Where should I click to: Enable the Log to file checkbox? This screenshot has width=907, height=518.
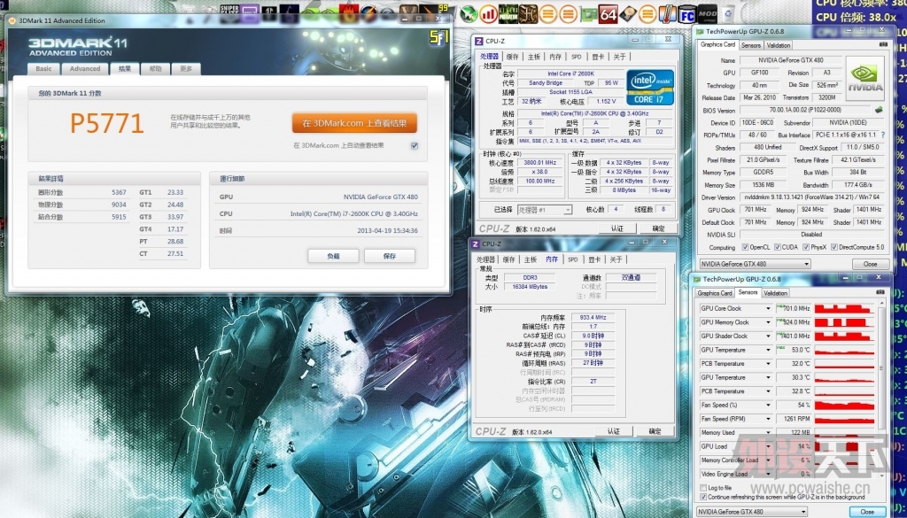pos(703,488)
